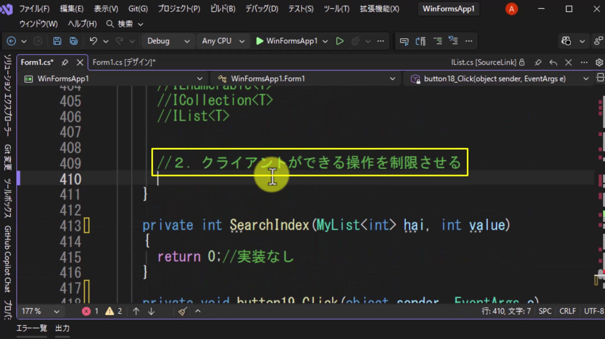605x339 pixels.
Task: Open the デバッグ(D) menu
Action: tap(262, 9)
